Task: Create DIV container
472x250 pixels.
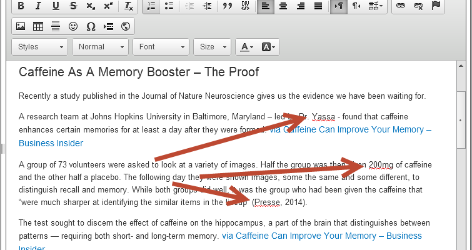Action: (x=245, y=6)
